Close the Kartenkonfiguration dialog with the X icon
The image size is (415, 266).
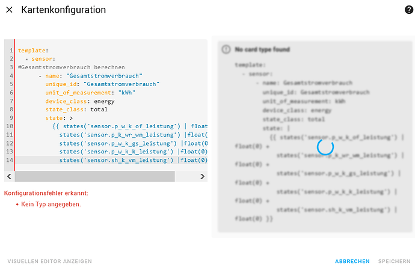click(9, 10)
